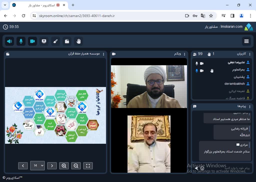Start screen sharing from the toolbar
Image resolution: width=256 pixels, height=182 pixels.
click(x=44, y=41)
